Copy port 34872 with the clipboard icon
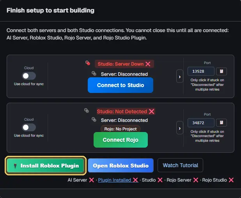The width and height of the screenshot is (241, 198). (x=222, y=123)
